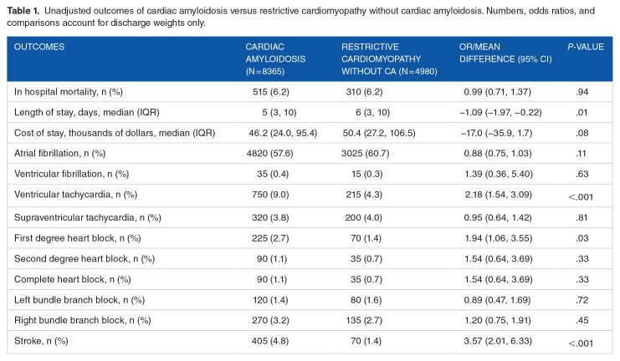Select the In hospital mortality row label
The height and width of the screenshot is (361, 620).
pyautogui.click(x=74, y=89)
